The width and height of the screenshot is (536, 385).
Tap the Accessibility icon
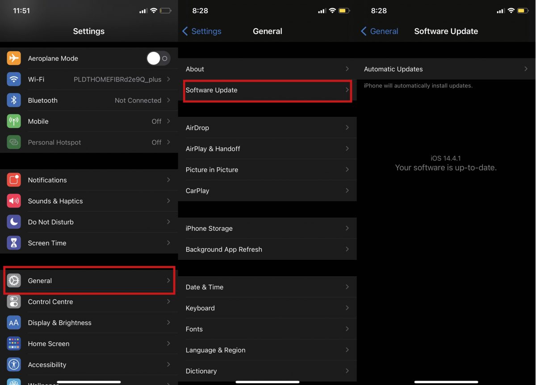click(x=14, y=364)
